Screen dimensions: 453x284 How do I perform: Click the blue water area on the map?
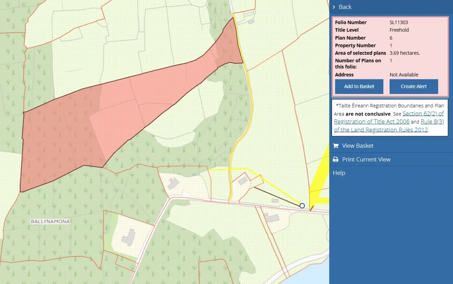pos(311,276)
